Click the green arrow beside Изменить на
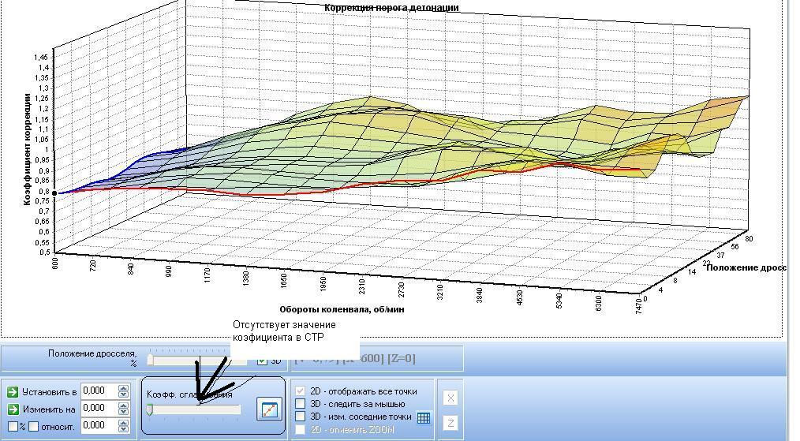The image size is (800, 441). click(13, 409)
